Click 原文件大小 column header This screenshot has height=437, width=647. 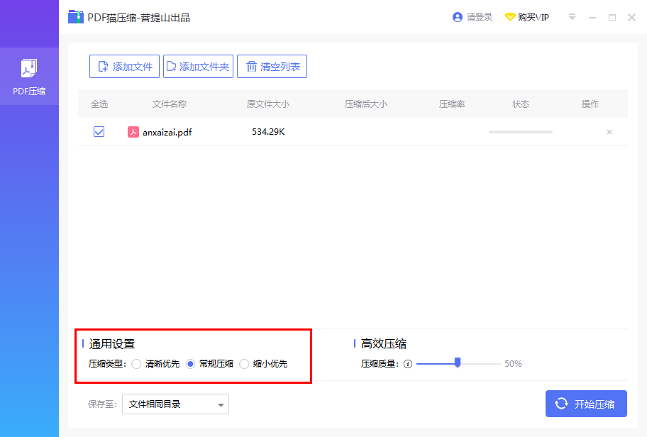pyautogui.click(x=267, y=104)
